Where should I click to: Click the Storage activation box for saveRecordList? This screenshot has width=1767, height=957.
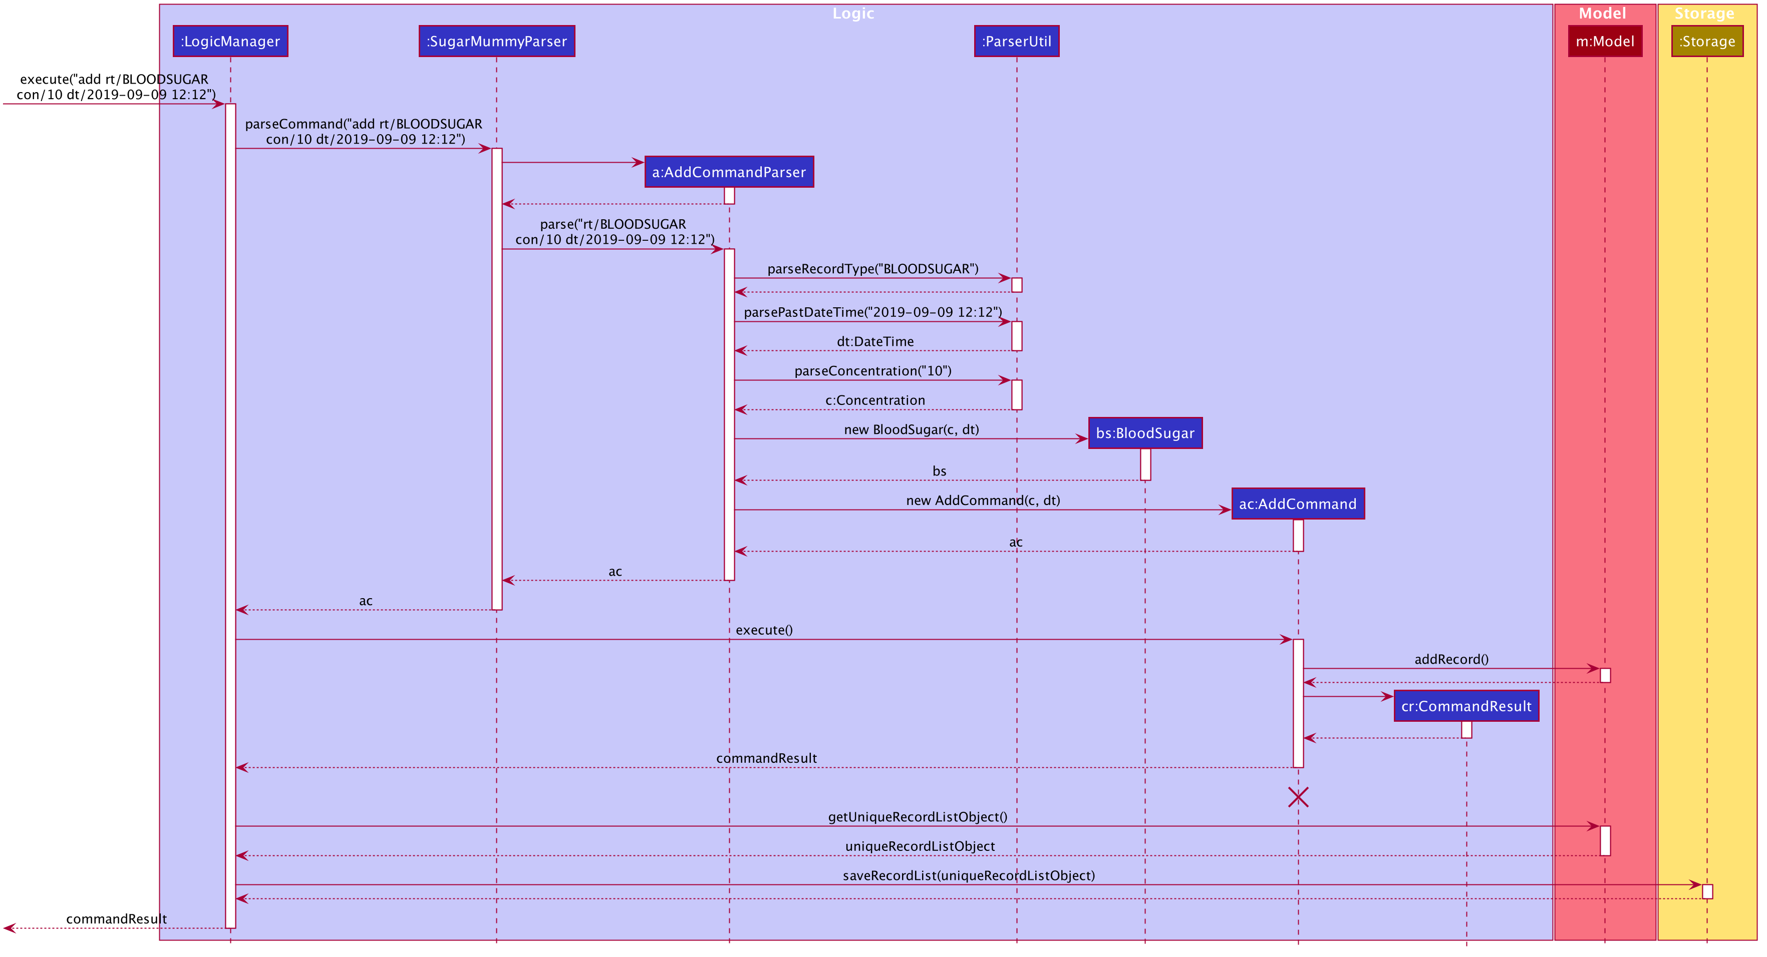click(x=1707, y=891)
